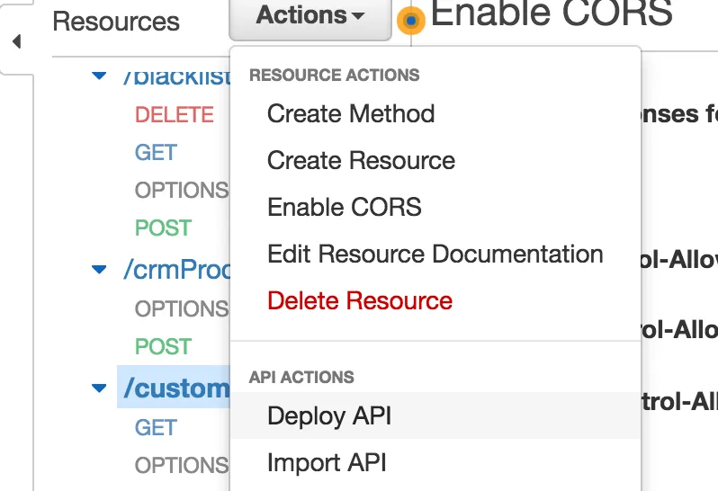
Task: Collapse the /crmProc resource tree
Action: click(x=100, y=268)
